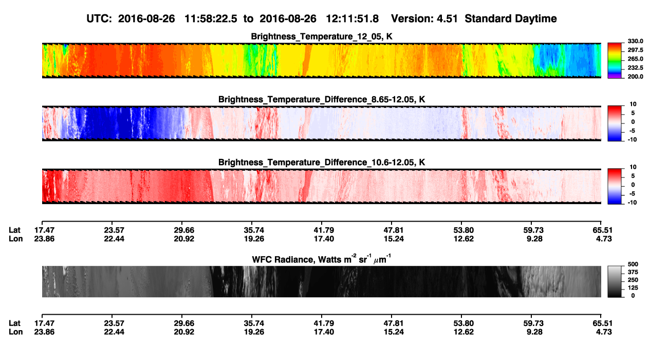
Task: Click the '265.0' colorbar tick label
Action: (x=635, y=59)
